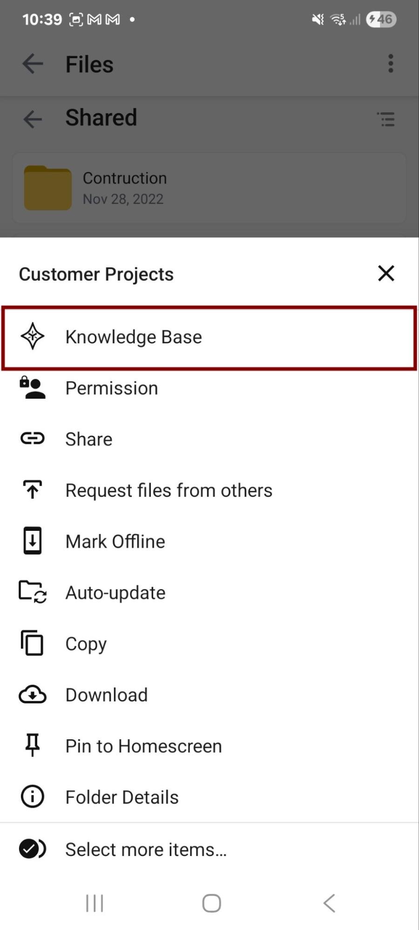Tap Android home button
The width and height of the screenshot is (419, 930).
point(211,903)
